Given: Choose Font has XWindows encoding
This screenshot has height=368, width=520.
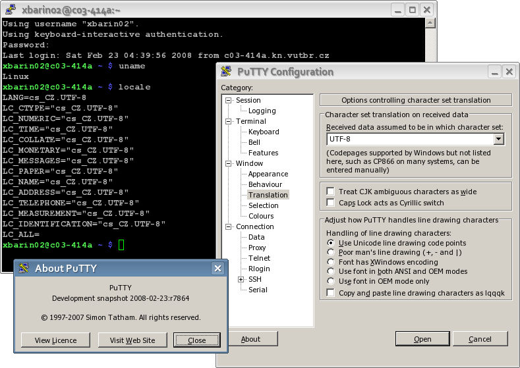Looking at the screenshot, I should [330, 262].
